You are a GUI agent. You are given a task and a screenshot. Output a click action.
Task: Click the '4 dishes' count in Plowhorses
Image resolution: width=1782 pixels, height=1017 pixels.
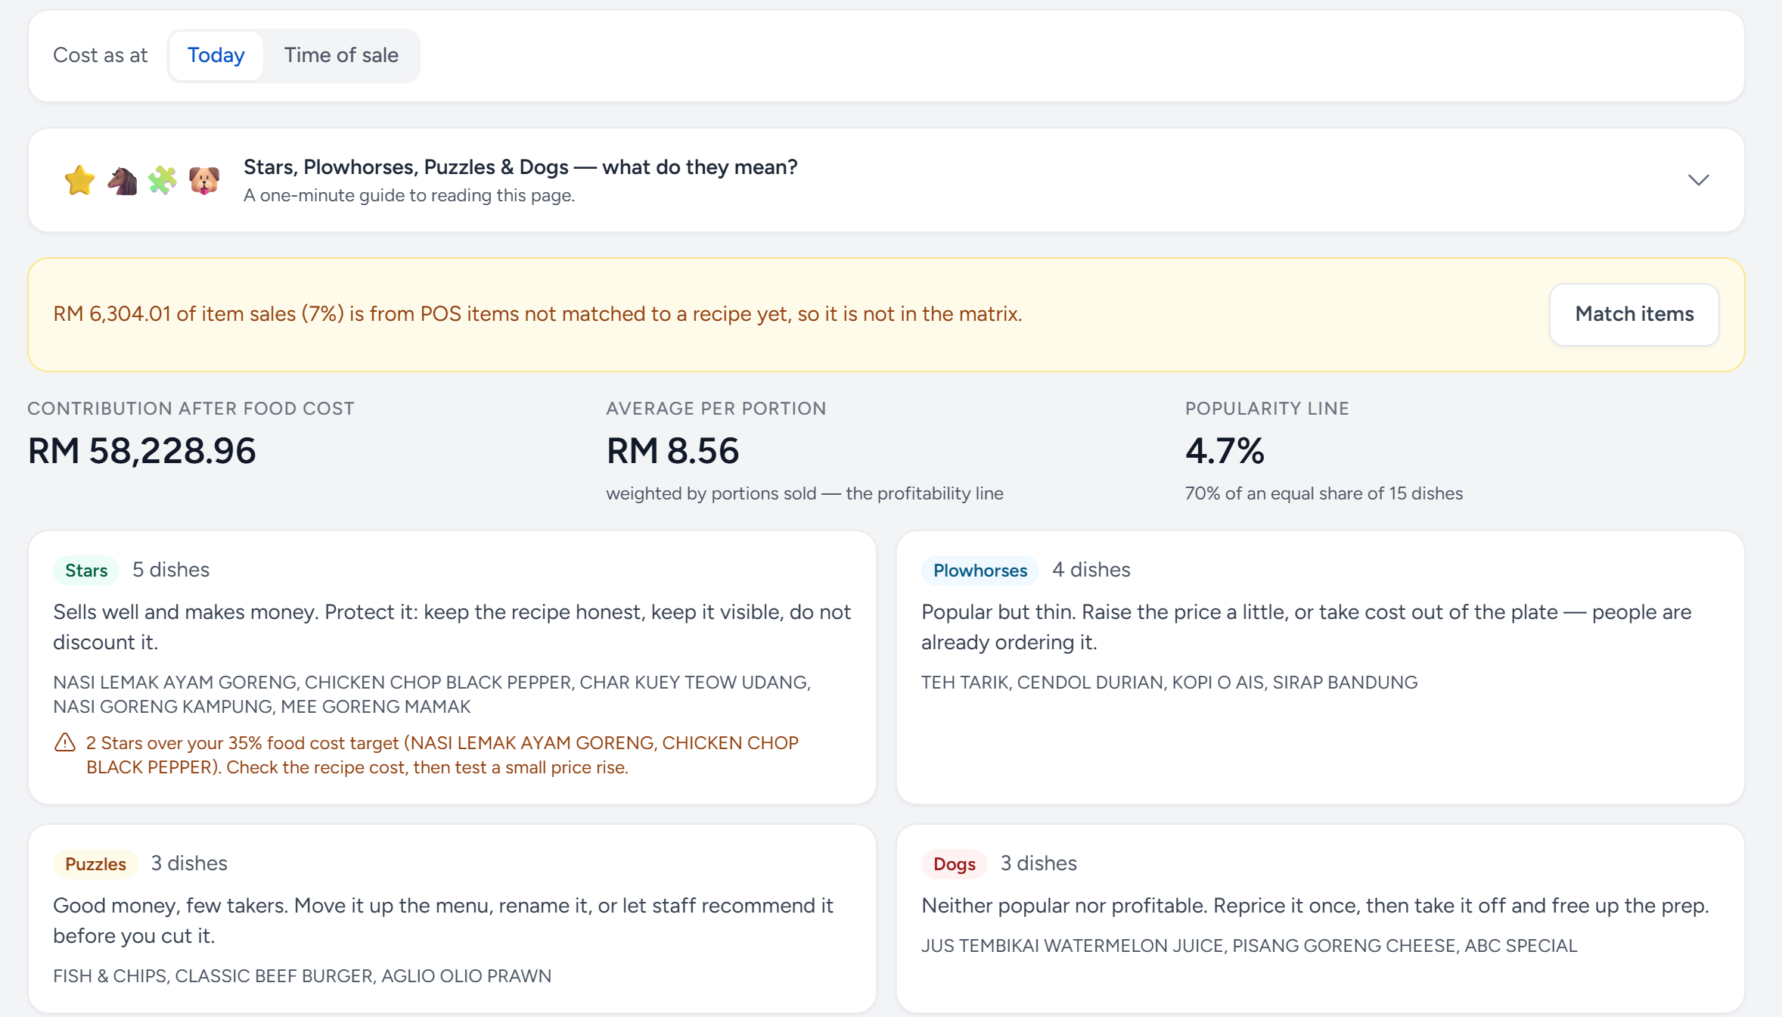(1091, 569)
